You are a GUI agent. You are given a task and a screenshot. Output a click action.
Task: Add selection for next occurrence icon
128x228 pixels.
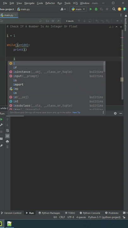coord(97,21)
